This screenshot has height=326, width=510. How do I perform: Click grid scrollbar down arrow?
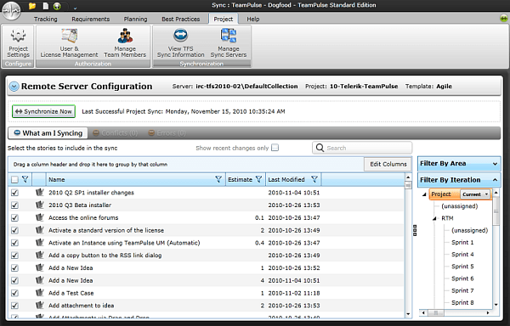[x=408, y=314]
